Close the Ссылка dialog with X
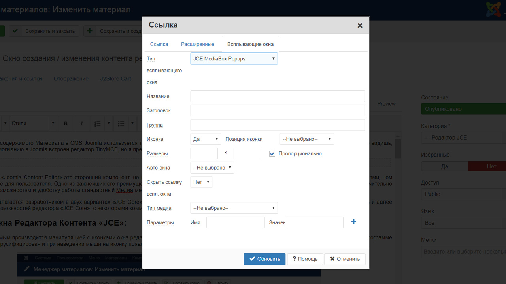The height and width of the screenshot is (284, 506). (x=360, y=25)
